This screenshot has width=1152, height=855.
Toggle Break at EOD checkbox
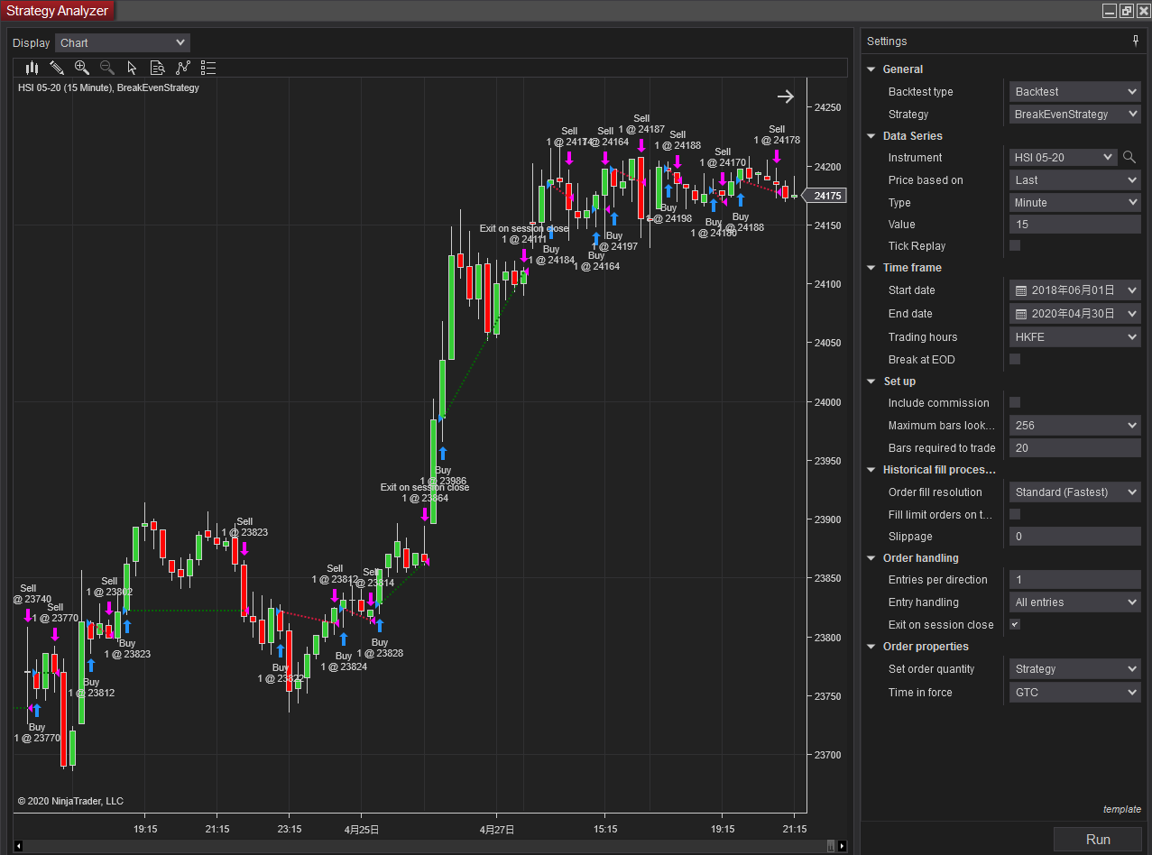pyautogui.click(x=1015, y=359)
